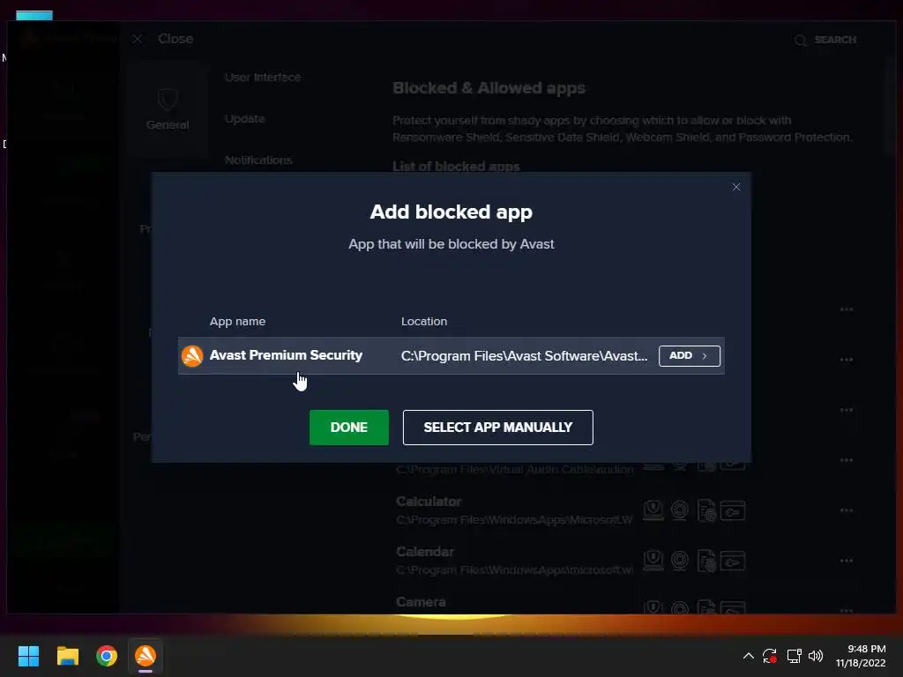This screenshot has height=677, width=903.
Task: Click the Calendar entry in blocked list
Action: [425, 552]
